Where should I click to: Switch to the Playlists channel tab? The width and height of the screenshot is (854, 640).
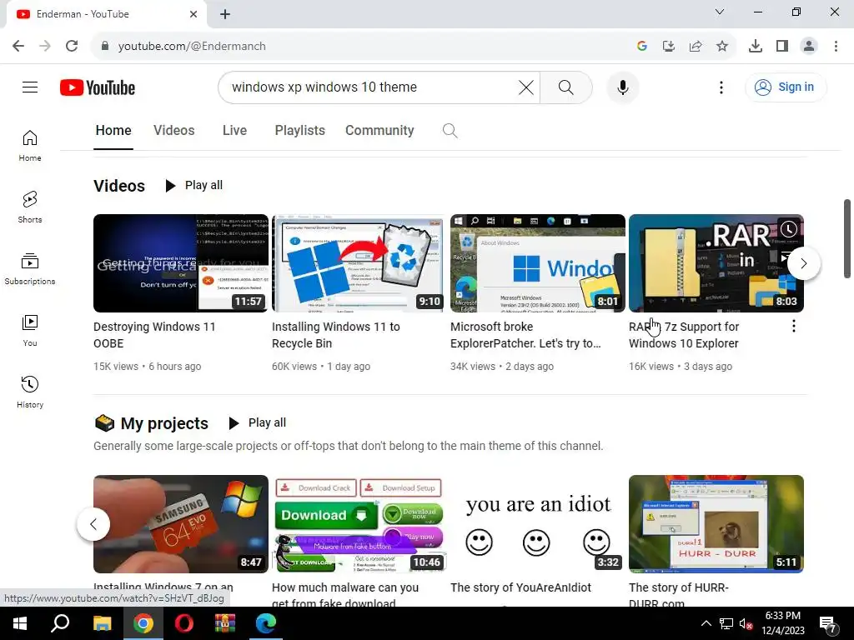[300, 131]
